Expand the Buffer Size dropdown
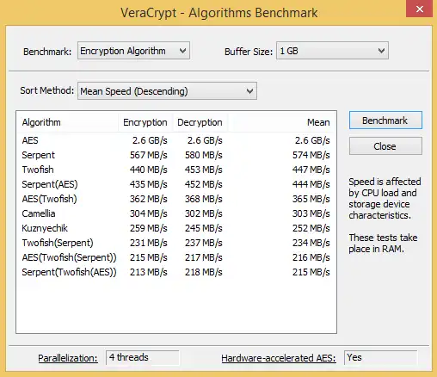437x377 pixels. [x=332, y=51]
